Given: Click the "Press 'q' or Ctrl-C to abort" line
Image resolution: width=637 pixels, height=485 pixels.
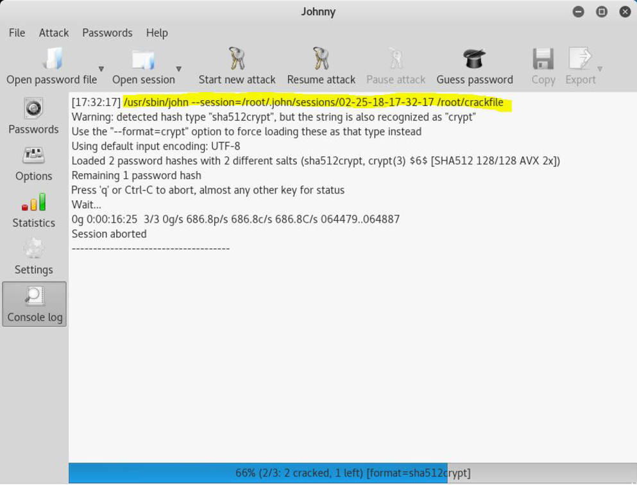Looking at the screenshot, I should (208, 190).
